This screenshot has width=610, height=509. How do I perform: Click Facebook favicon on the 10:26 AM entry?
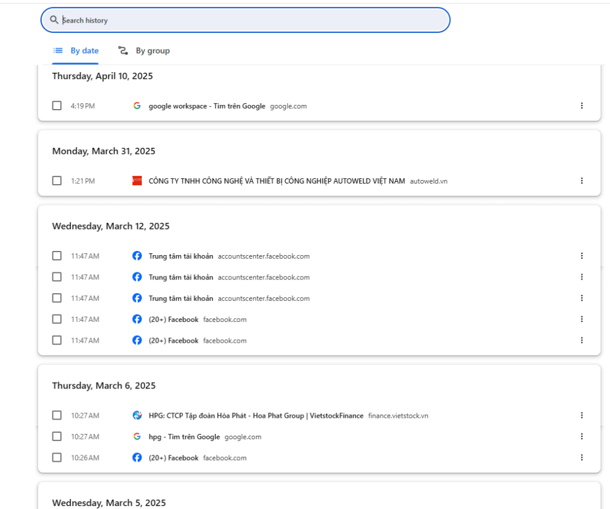(x=137, y=458)
